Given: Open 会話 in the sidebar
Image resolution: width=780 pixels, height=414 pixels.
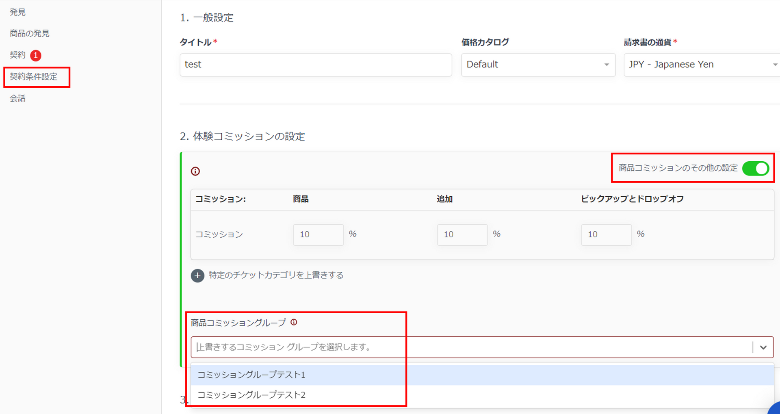Looking at the screenshot, I should pos(17,98).
